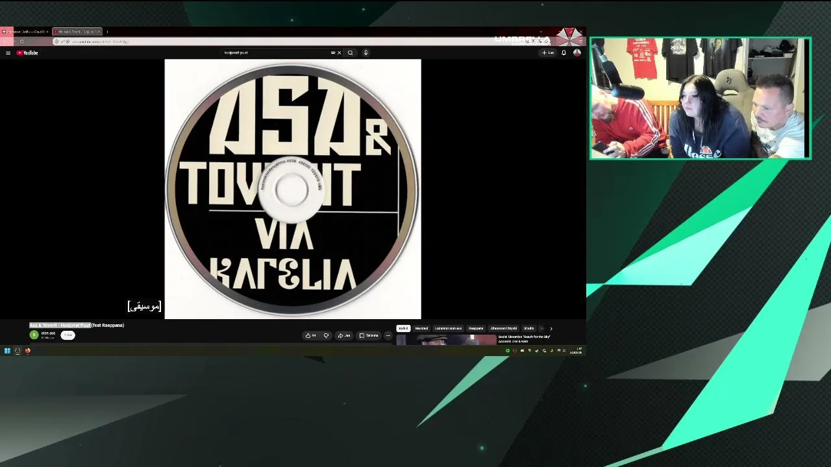Select the Asa & Toverit YouTube tab
Viewport: 831px width, 467px height.
coord(77,31)
